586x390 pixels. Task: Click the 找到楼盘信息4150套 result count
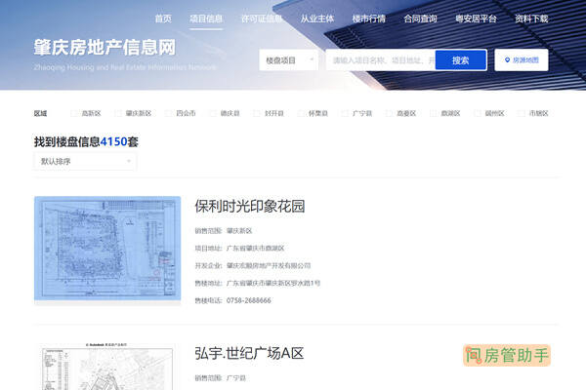tap(86, 141)
